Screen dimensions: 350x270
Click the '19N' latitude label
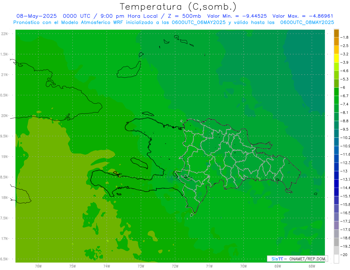coord(4,157)
